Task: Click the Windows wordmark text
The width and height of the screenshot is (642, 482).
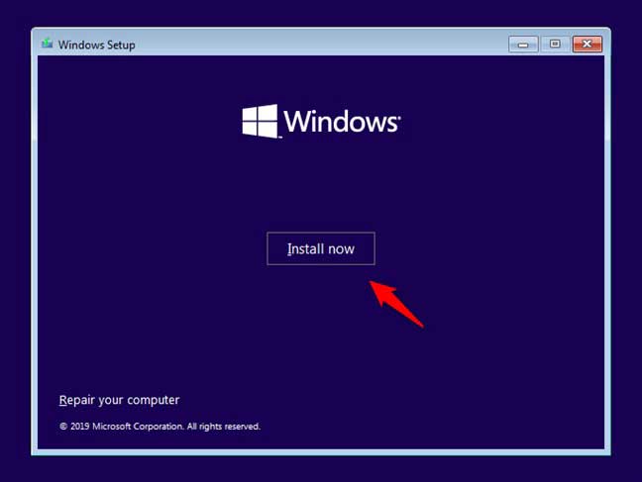Action: tap(341, 122)
